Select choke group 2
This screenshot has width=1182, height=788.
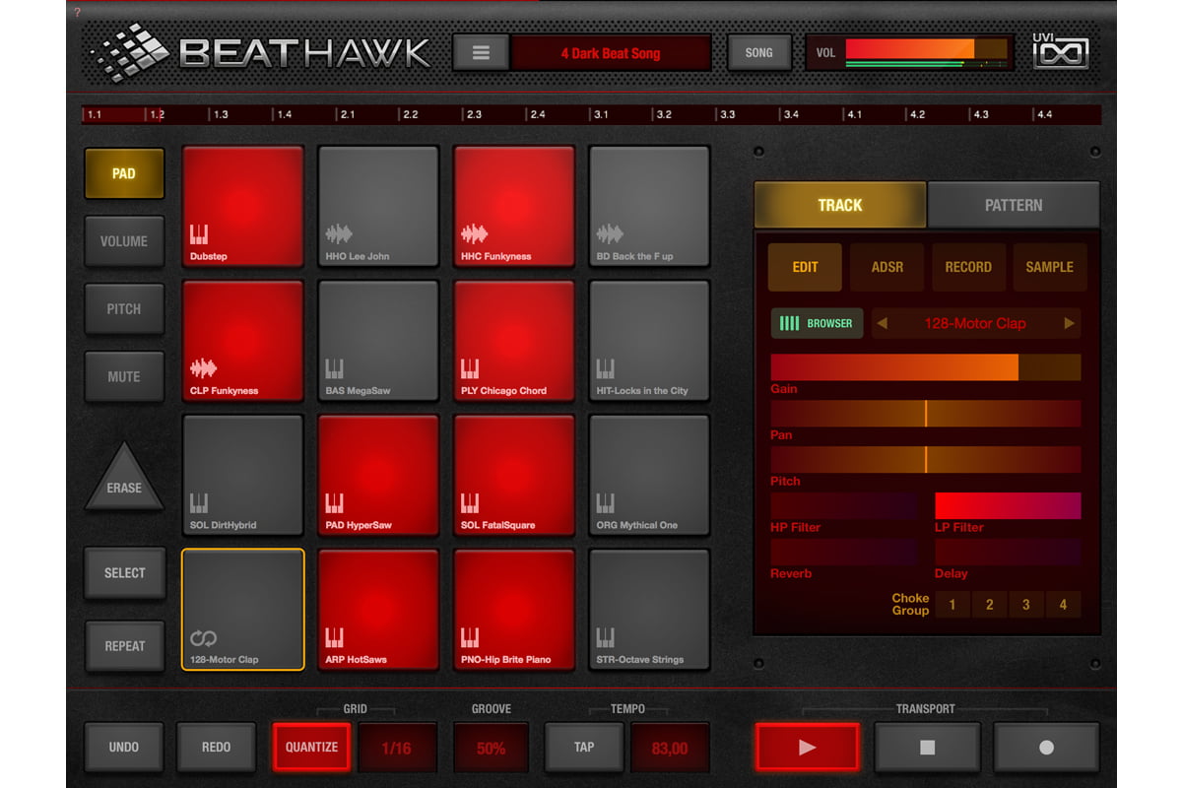(x=989, y=605)
